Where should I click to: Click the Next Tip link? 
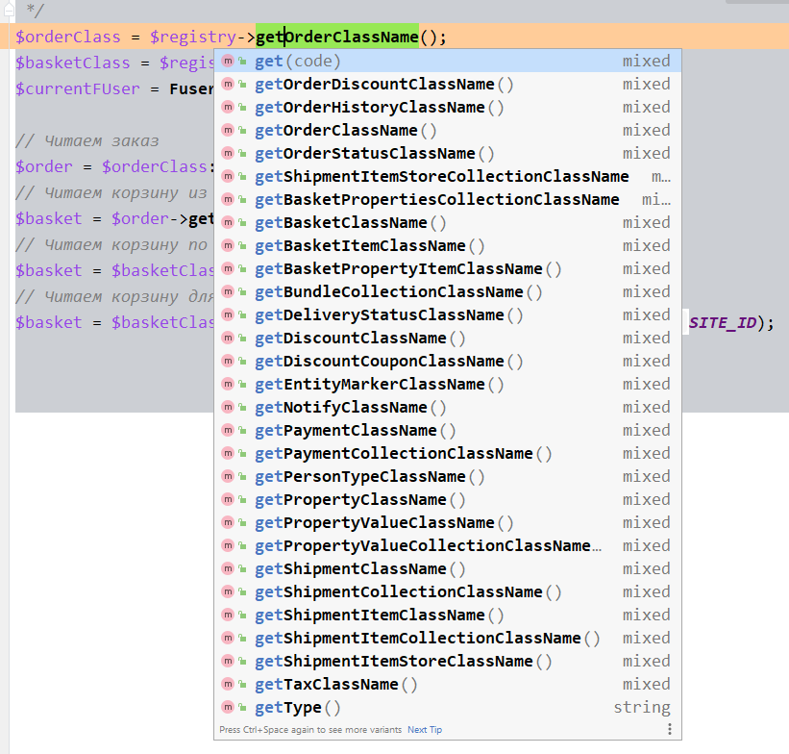(x=425, y=730)
